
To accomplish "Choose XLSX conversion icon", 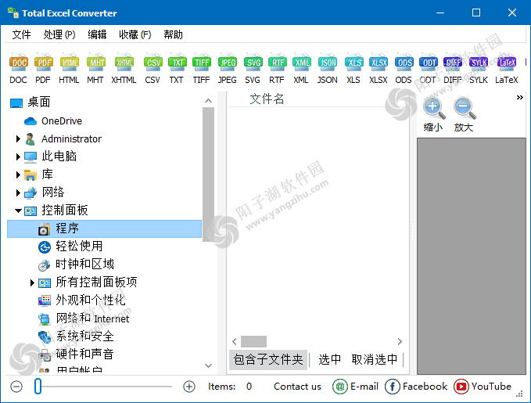I will tap(379, 63).
